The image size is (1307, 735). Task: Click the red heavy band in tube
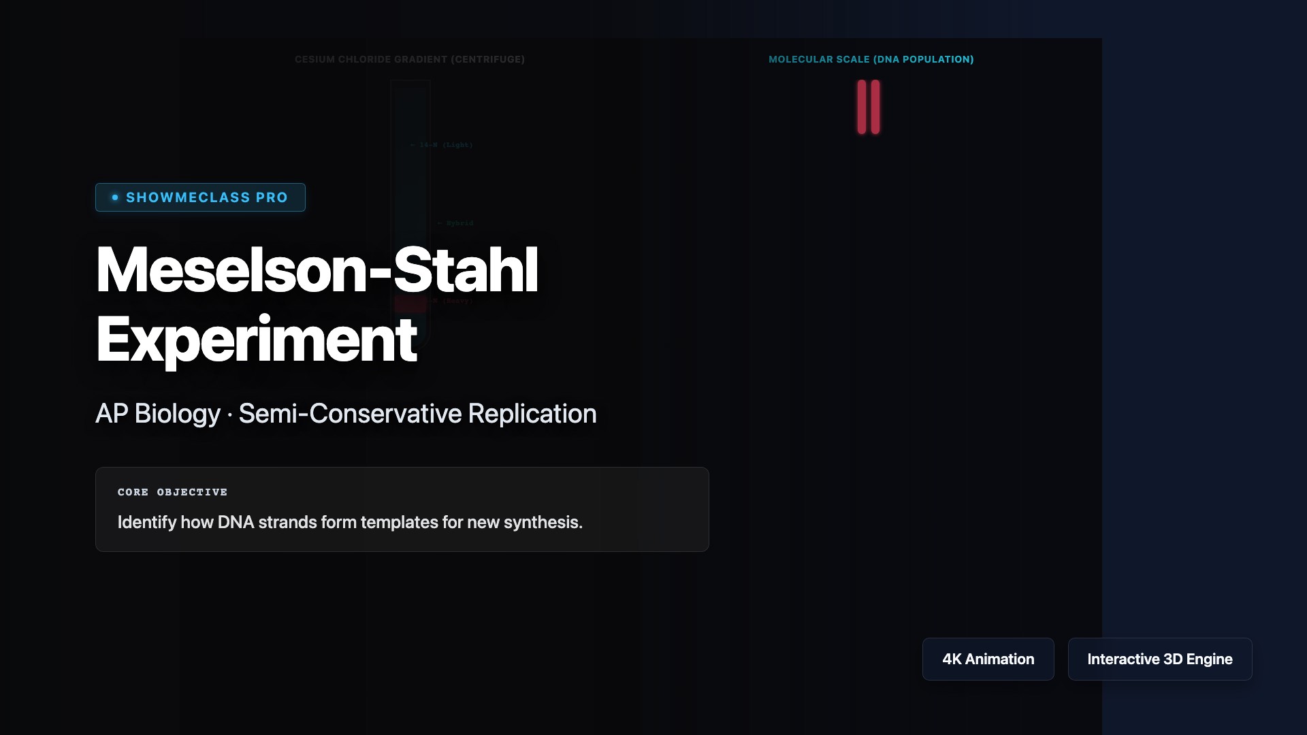click(x=410, y=304)
